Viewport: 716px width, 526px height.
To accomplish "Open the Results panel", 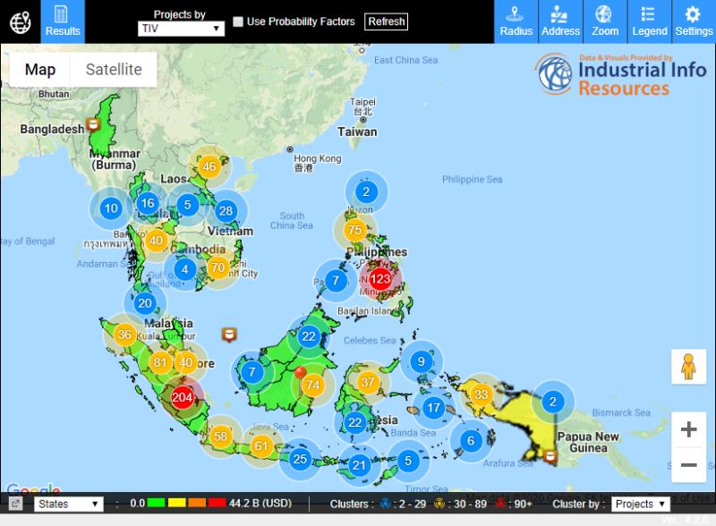I will click(63, 21).
